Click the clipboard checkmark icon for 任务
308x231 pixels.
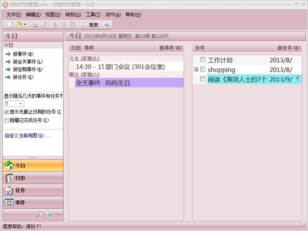(9, 190)
